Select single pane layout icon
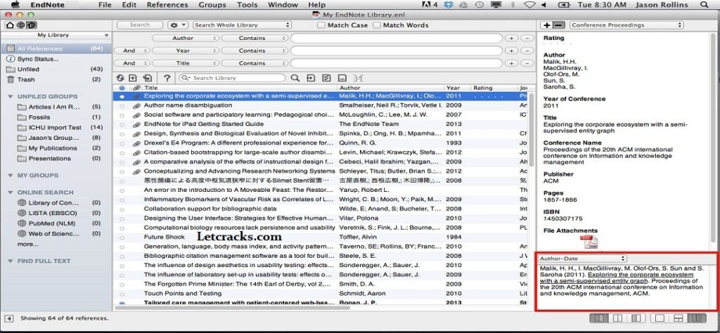The height and width of the screenshot is (333, 720). (660, 318)
